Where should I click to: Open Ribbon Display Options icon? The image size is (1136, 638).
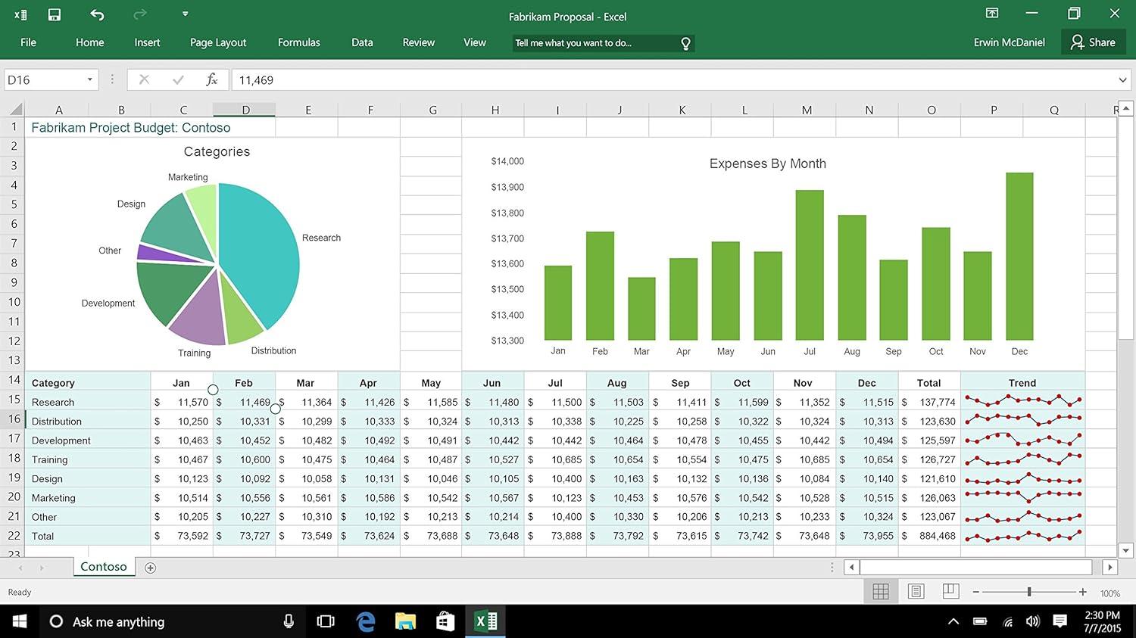[x=992, y=14]
